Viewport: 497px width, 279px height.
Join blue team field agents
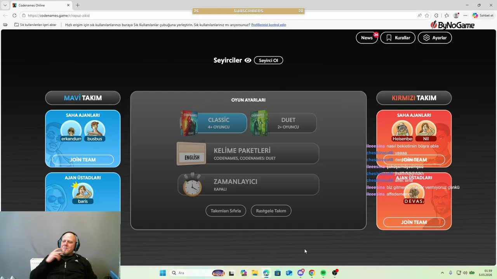pos(83,160)
